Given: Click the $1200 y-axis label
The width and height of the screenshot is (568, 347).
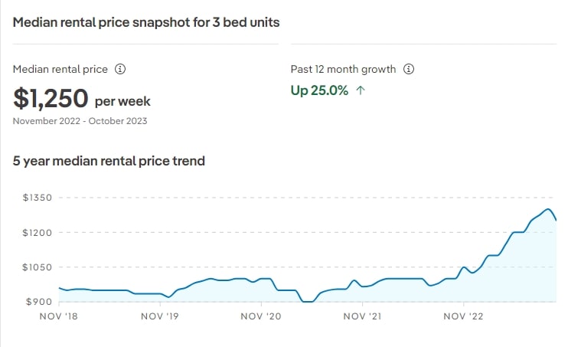Looking at the screenshot, I should point(38,232).
